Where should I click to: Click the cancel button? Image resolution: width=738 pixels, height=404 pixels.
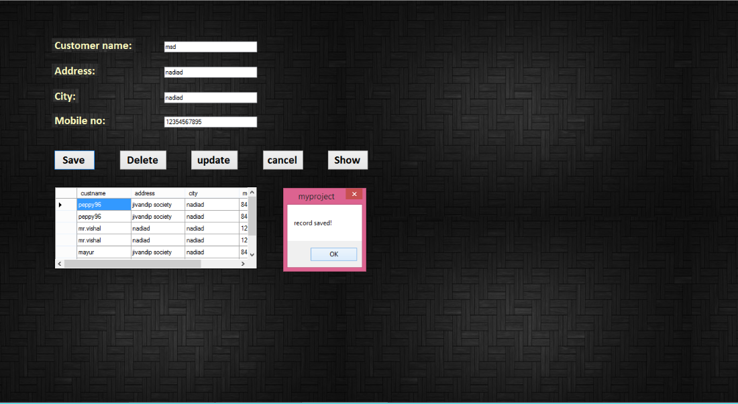(282, 160)
